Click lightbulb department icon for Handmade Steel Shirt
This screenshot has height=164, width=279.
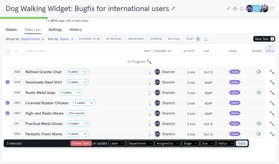point(150,82)
